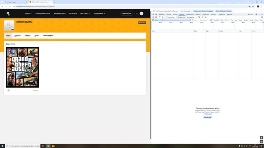Click the inspect element picker icon in DevTools
The image size is (264, 148).
[x=153, y=15]
